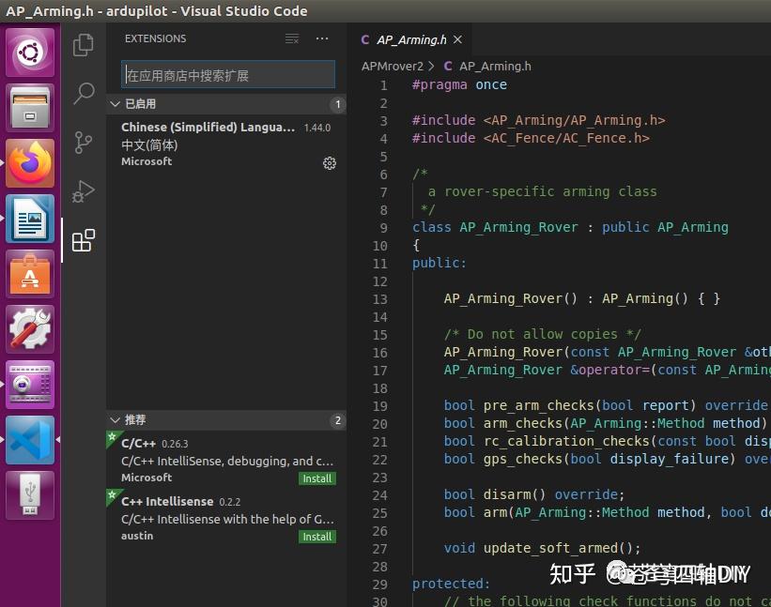Select the AP_Arming.h editor tab
Screen dimensions: 771x607
[411, 39]
